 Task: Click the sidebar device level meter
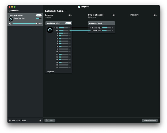pos(39,18)
